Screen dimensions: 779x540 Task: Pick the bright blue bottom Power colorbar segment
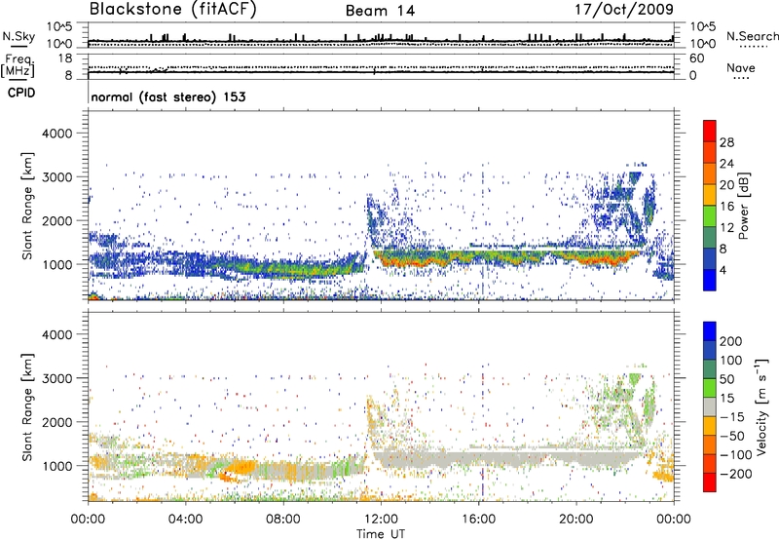pyautogui.click(x=710, y=280)
